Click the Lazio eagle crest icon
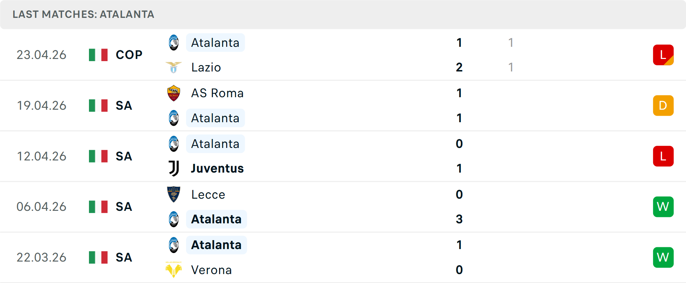This screenshot has width=686, height=283. (x=174, y=67)
